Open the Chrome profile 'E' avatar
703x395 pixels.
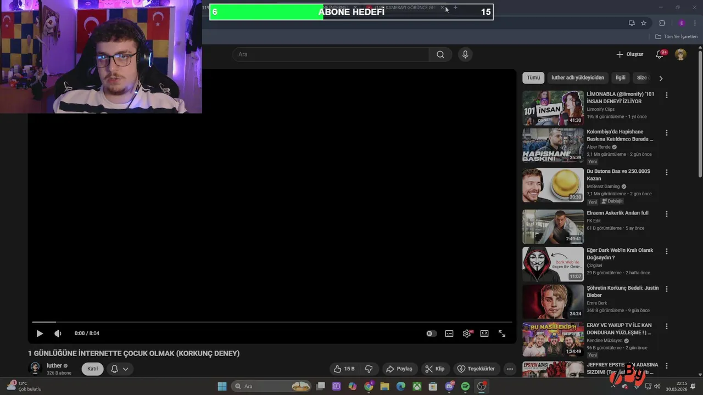tap(682, 23)
